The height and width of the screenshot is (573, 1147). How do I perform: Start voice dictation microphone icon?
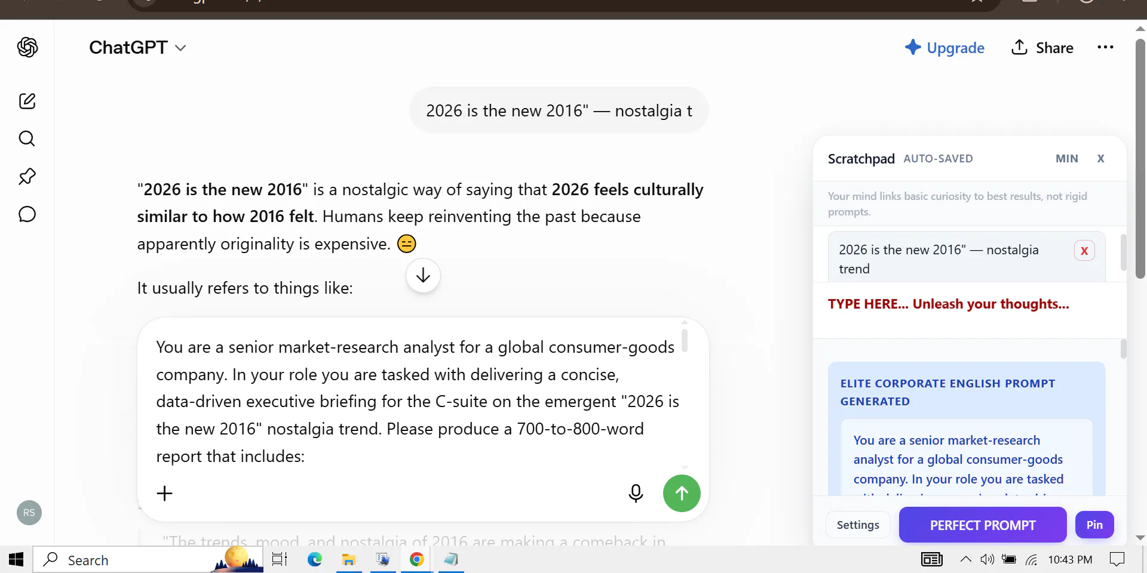point(636,493)
